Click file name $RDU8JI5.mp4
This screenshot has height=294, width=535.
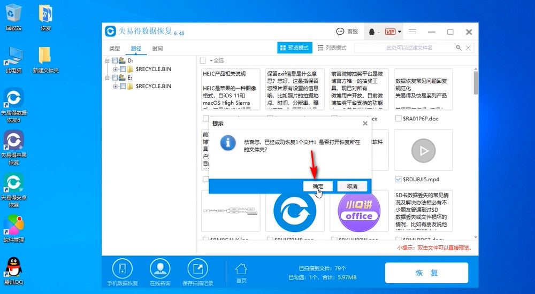click(x=421, y=180)
